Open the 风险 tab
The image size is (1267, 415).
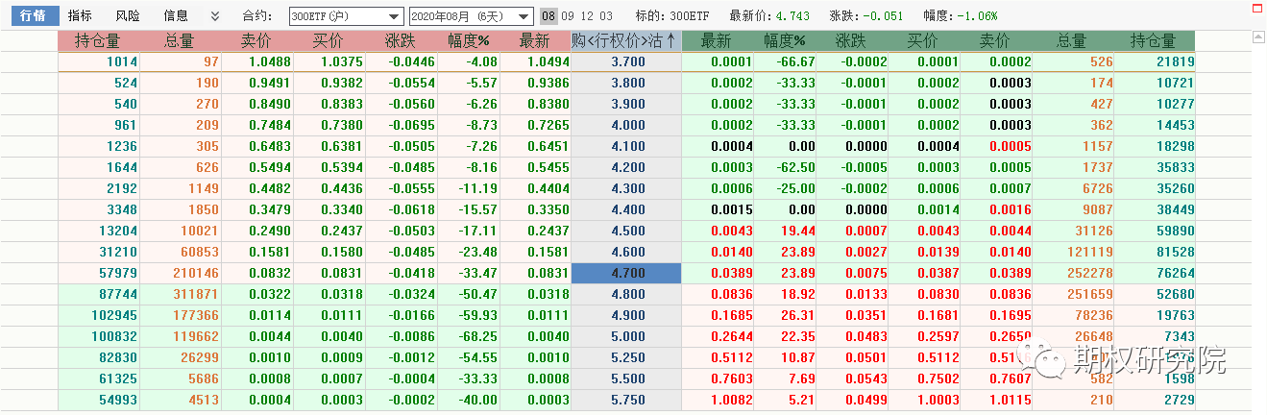[127, 16]
